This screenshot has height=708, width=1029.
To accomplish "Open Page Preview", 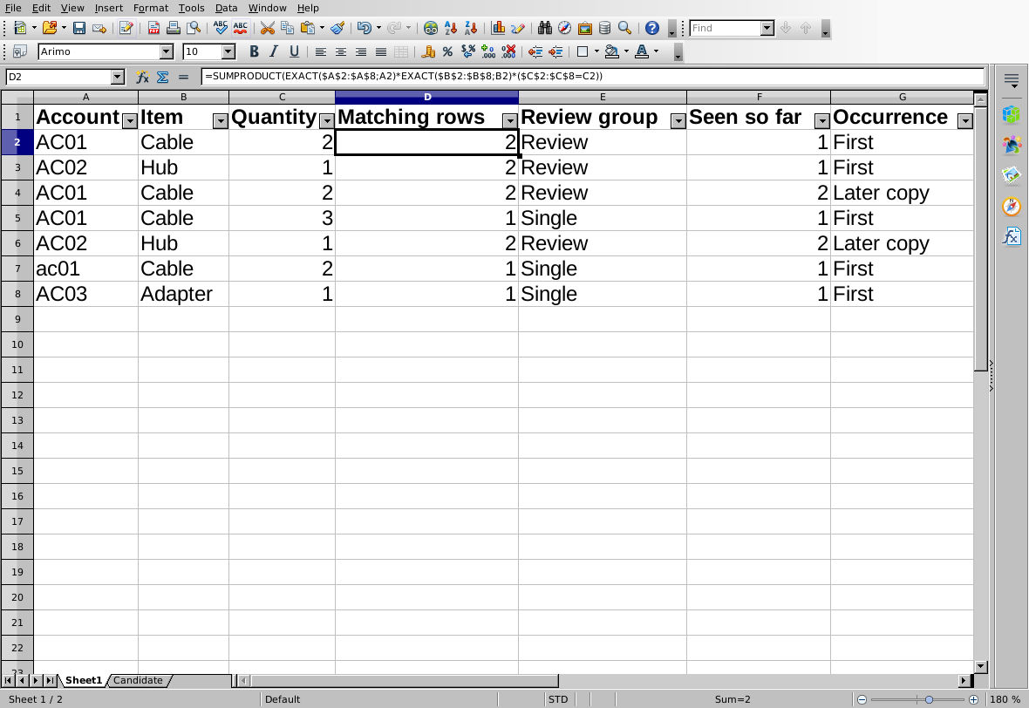I will (x=194, y=28).
